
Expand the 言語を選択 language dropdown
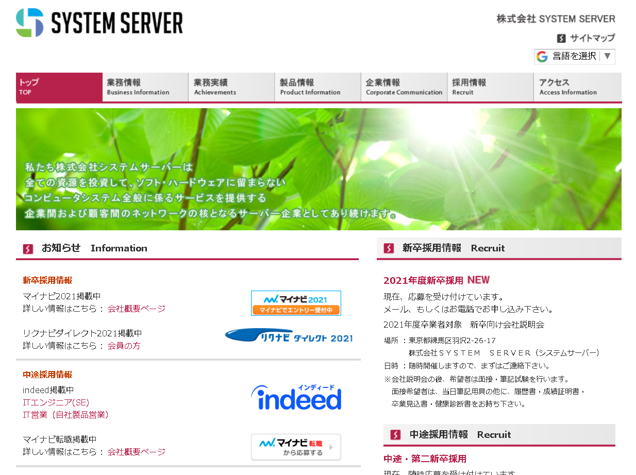pyautogui.click(x=574, y=57)
